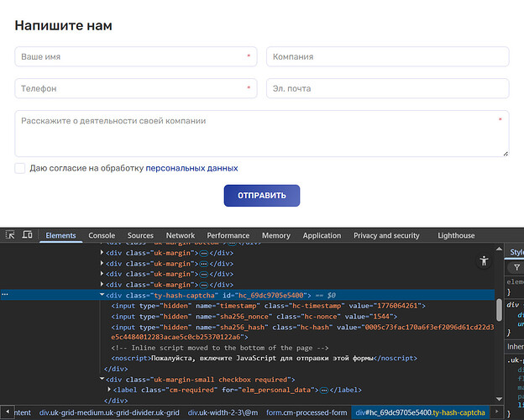The width and height of the screenshot is (524, 420).
Task: Click the company activity description textarea
Action: tap(261, 134)
